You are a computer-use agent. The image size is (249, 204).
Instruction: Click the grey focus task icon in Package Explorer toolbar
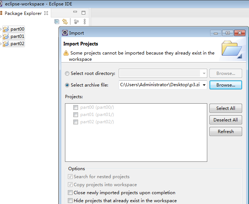point(76,22)
